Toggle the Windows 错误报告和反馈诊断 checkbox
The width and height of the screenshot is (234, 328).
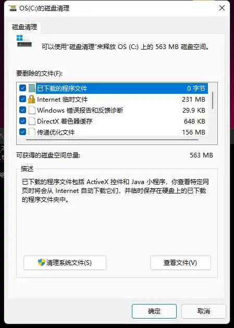pyautogui.click(x=22, y=110)
